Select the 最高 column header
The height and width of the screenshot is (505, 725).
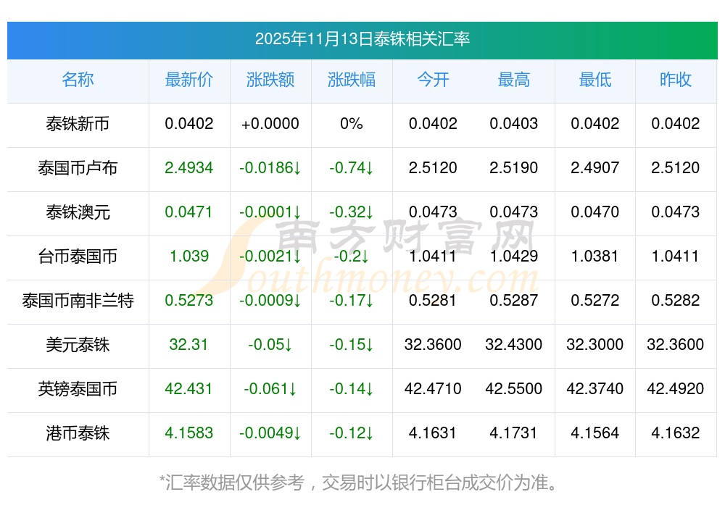click(514, 80)
